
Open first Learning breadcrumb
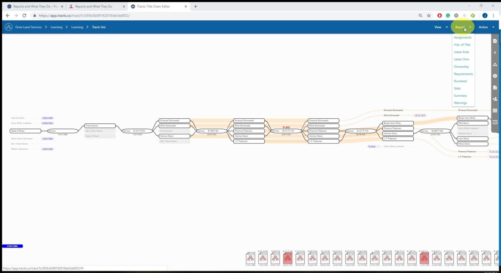pos(56,27)
